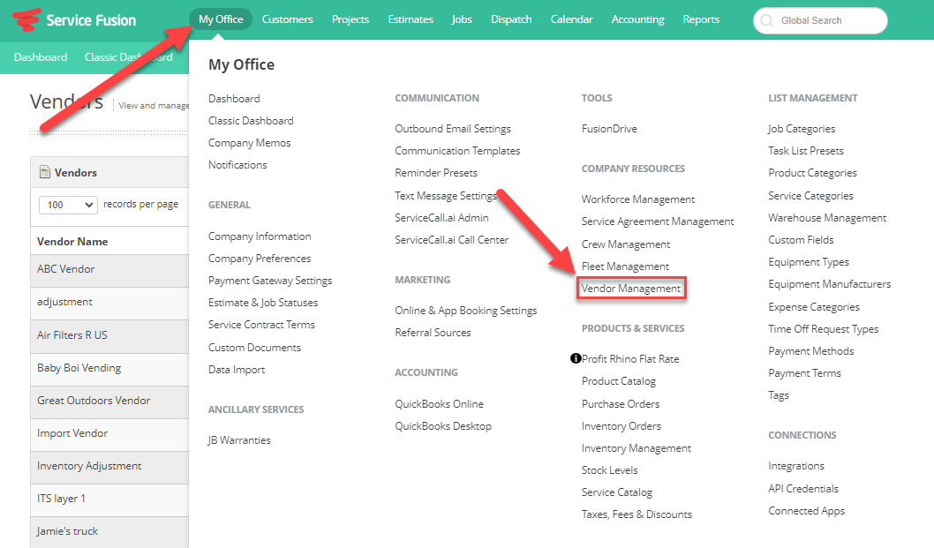Screen dimensions: 934x548
Task: Open Estimate & Job Statuses
Action: [x=263, y=303]
